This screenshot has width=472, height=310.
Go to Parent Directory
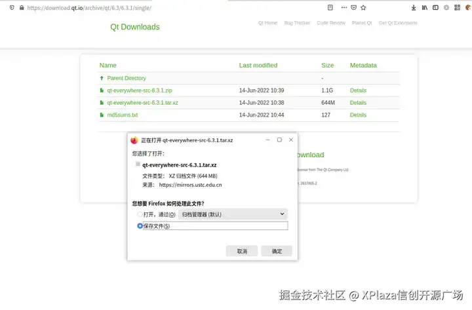[127, 78]
